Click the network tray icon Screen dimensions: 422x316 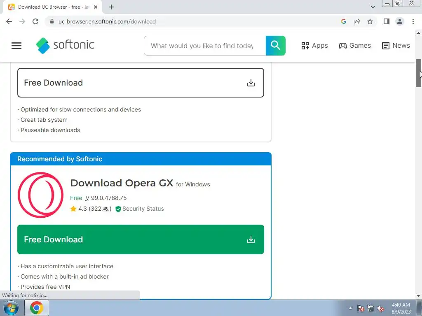[x=370, y=308]
